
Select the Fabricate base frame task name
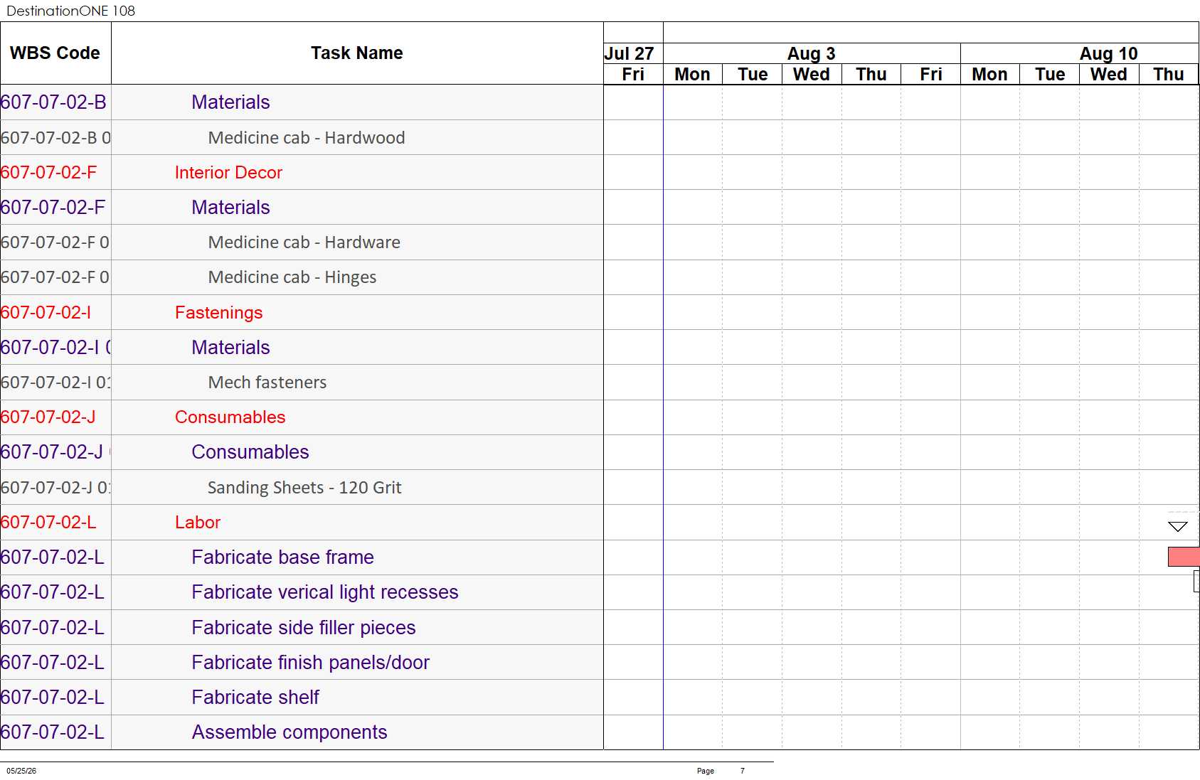(x=282, y=557)
